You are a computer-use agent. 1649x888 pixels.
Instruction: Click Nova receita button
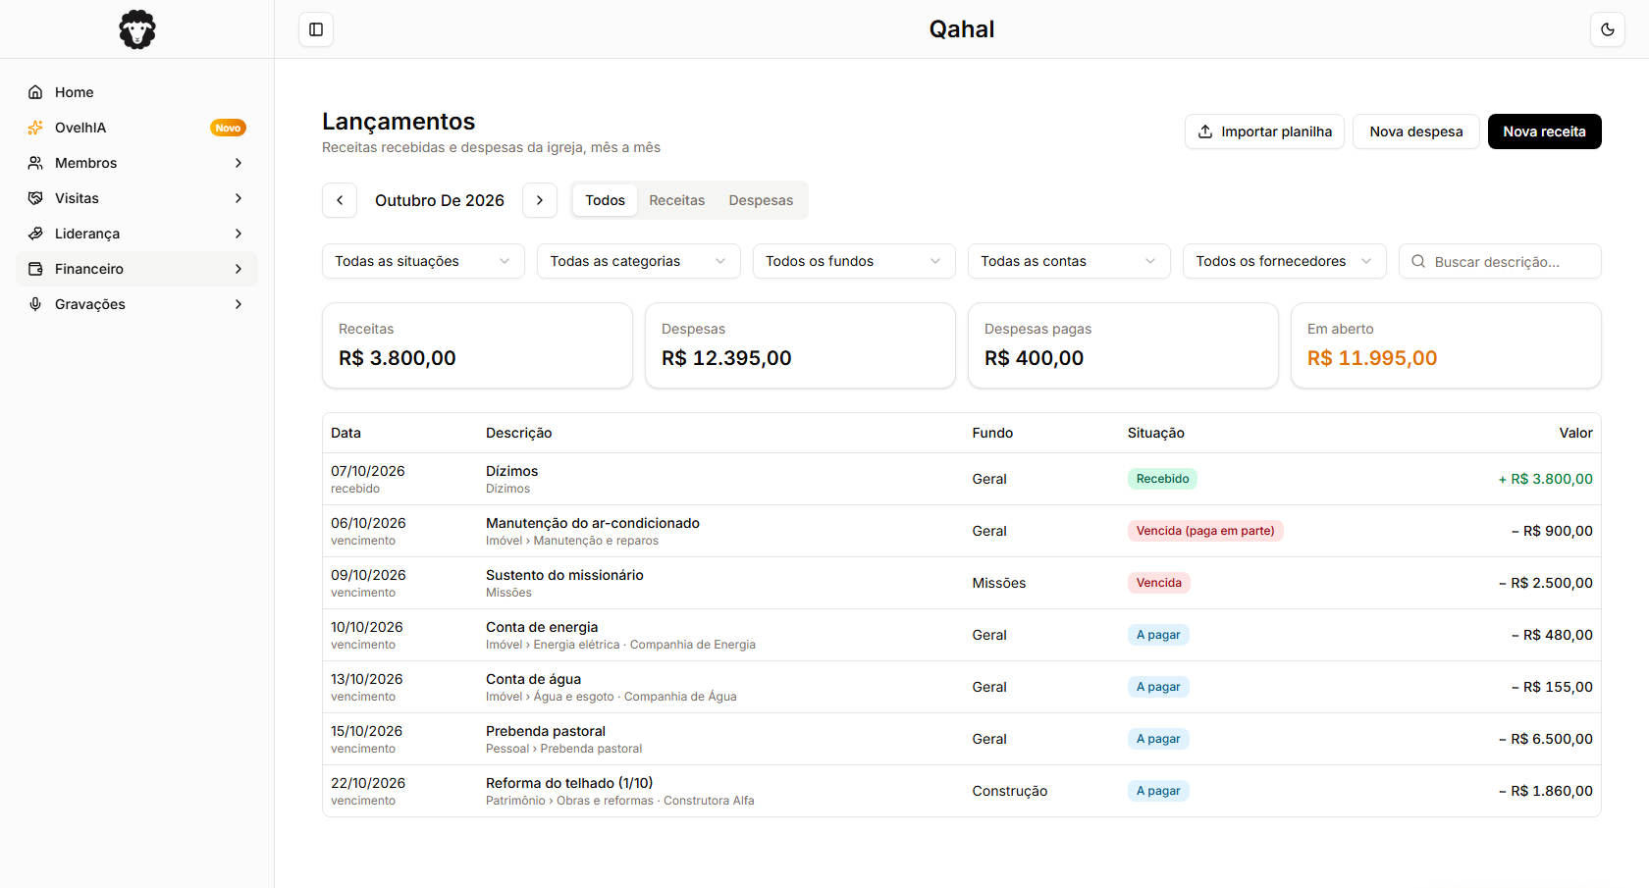point(1545,131)
